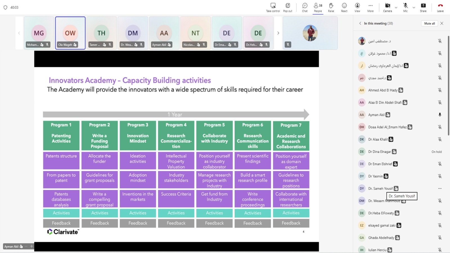The height and width of the screenshot is (253, 450).
Task: Expand Camera options dropdown arrow
Action: pyautogui.click(x=396, y=8)
